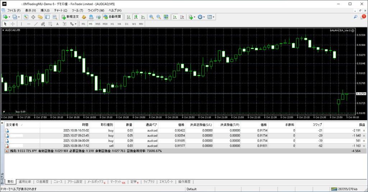Select the crosshair cursor tool

point(13,24)
